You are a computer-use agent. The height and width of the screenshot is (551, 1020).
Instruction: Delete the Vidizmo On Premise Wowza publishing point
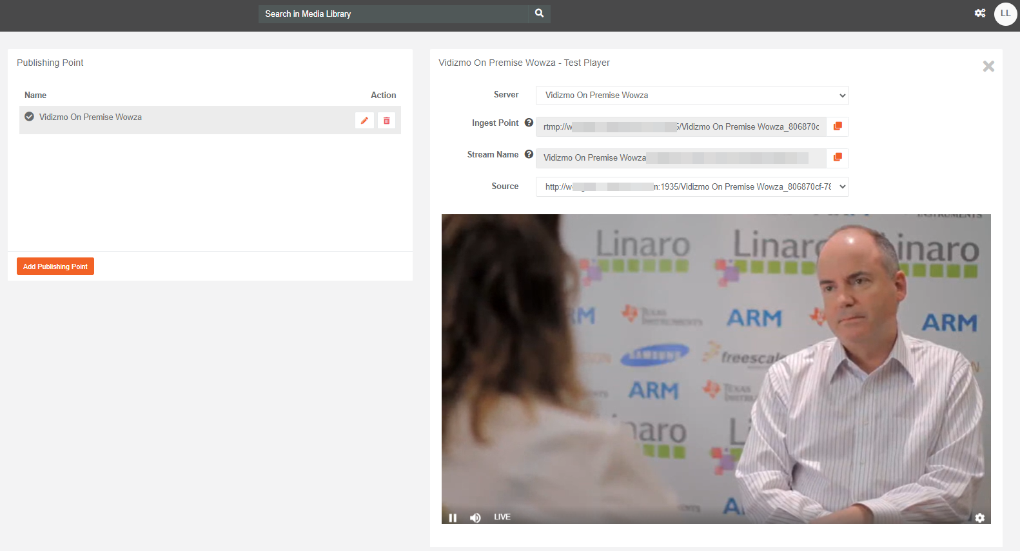(x=386, y=121)
